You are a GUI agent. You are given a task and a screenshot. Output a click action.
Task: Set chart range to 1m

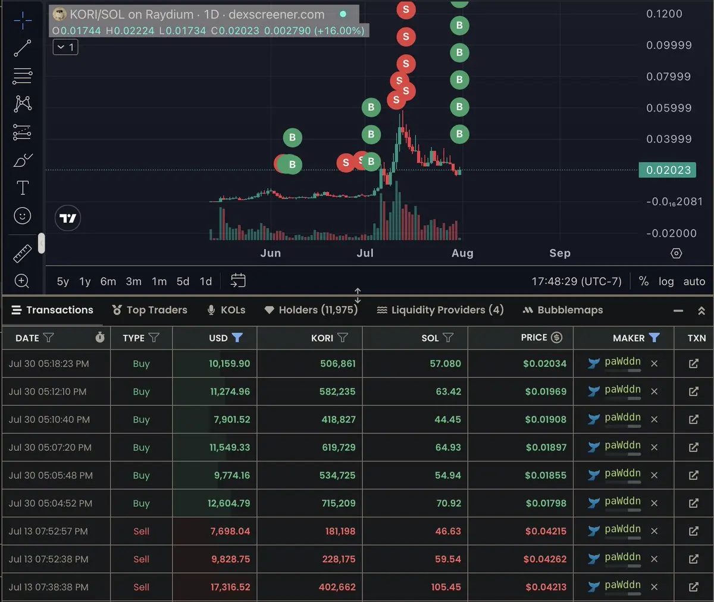(159, 281)
